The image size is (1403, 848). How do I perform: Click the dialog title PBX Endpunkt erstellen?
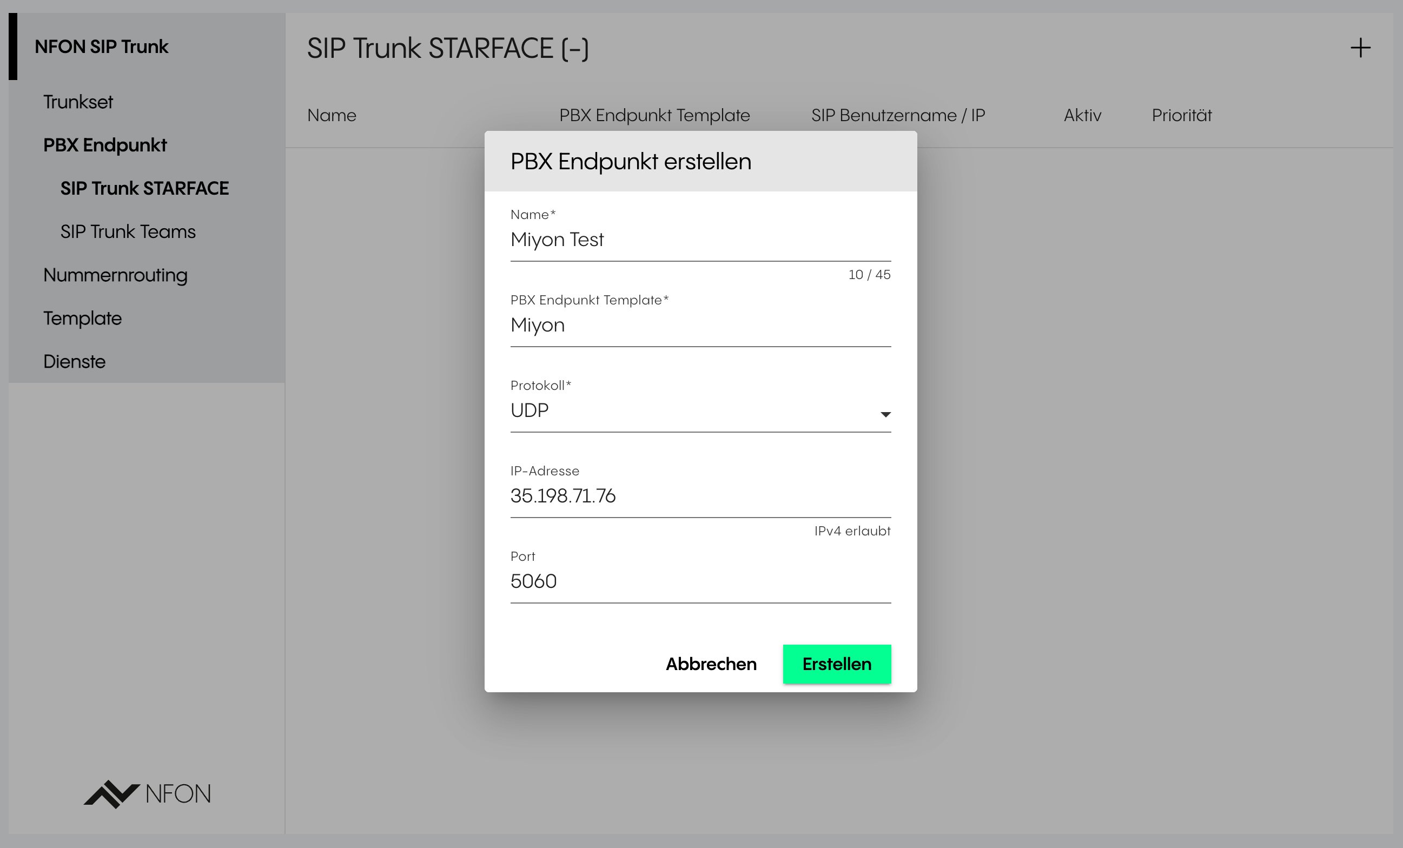tap(631, 162)
